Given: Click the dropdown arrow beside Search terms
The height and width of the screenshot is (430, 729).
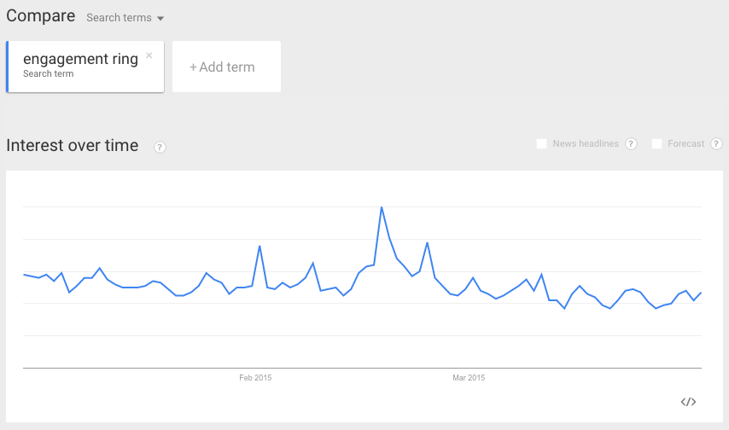Looking at the screenshot, I should pyautogui.click(x=160, y=19).
